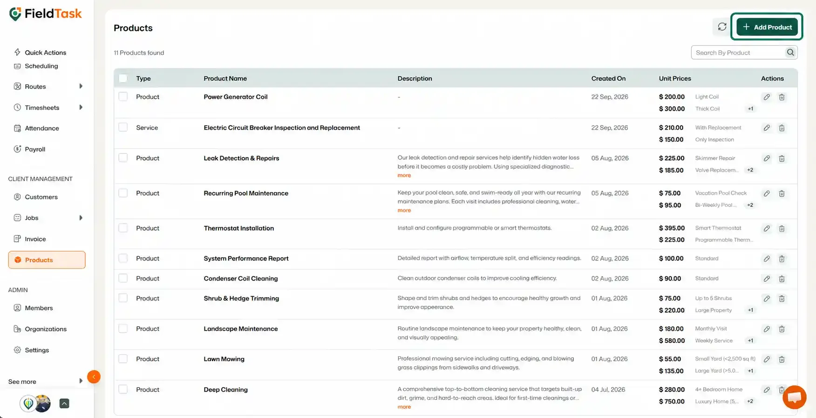Click the user profile avatar
Image resolution: width=816 pixels, height=418 pixels.
42,404
